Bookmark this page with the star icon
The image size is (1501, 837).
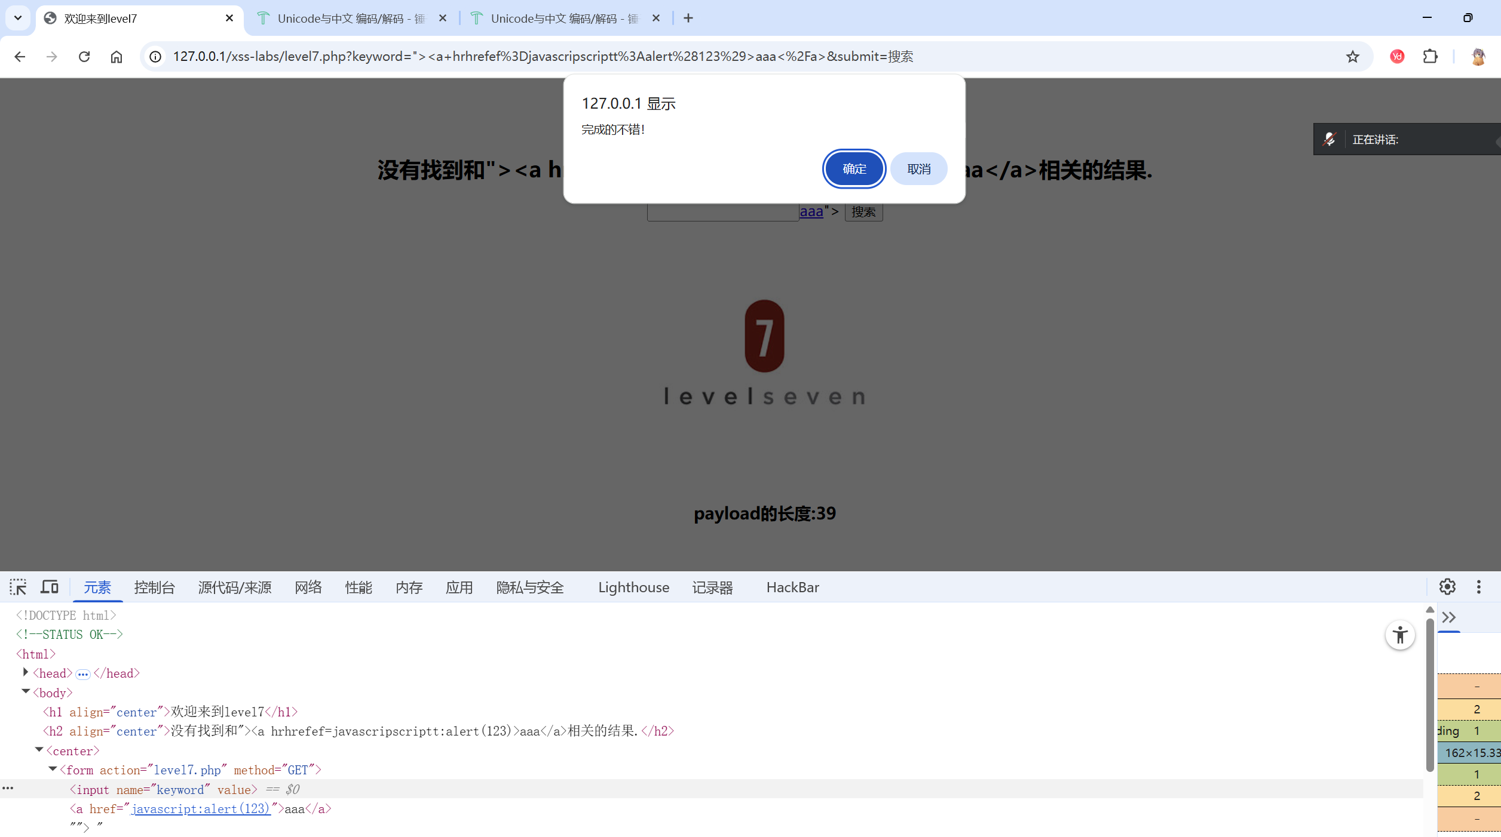(x=1353, y=57)
